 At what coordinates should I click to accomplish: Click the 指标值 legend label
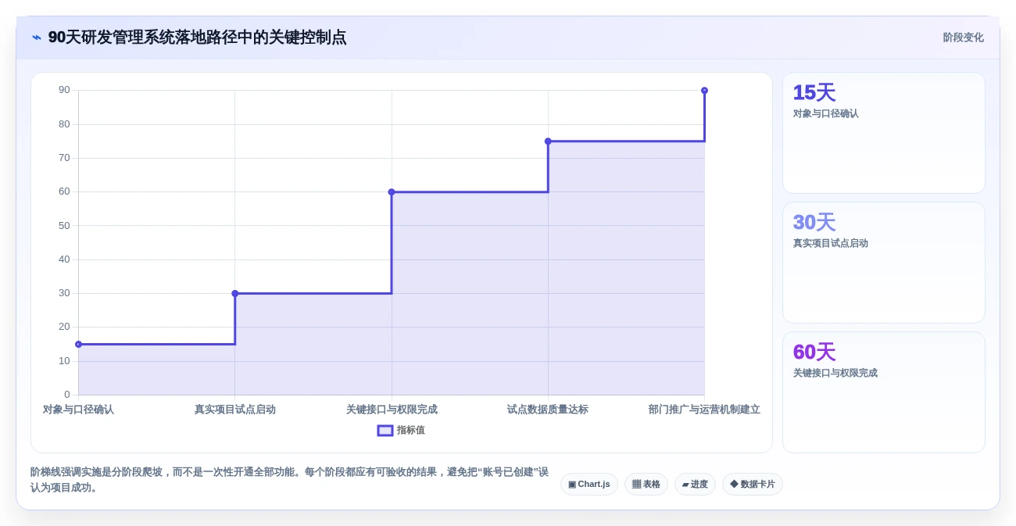(411, 431)
